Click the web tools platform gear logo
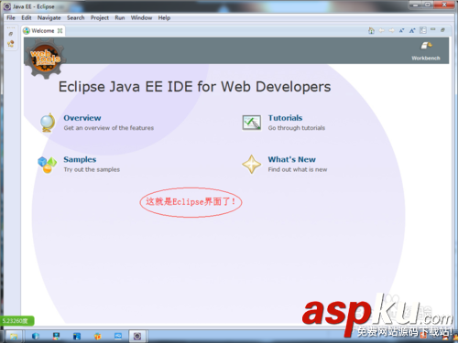This screenshot has width=458, height=343. pos(45,59)
